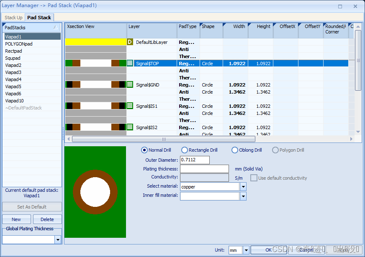Click Signal$IS2 layer name

(147, 127)
